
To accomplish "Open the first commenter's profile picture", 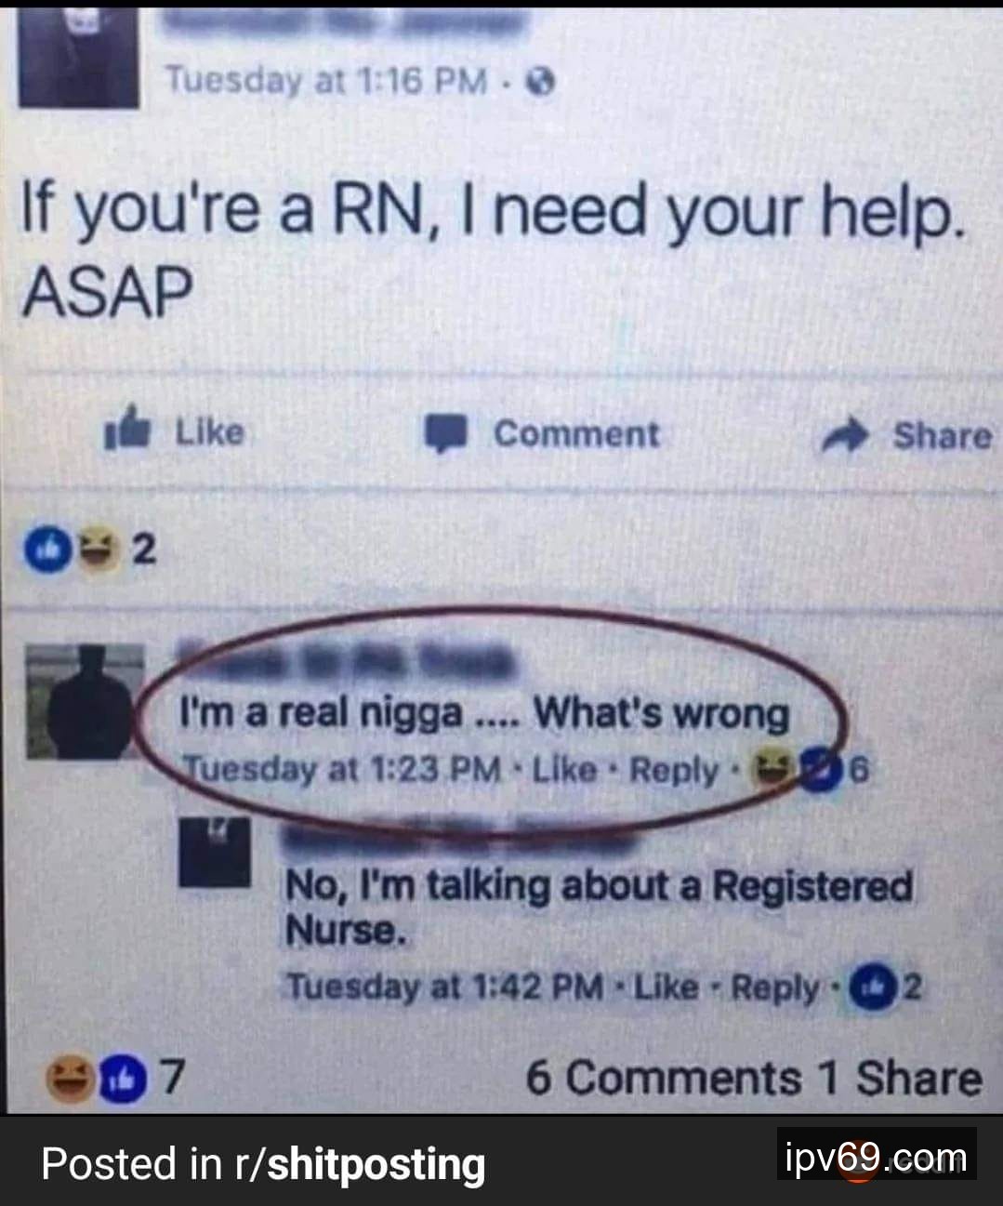I will click(x=85, y=702).
